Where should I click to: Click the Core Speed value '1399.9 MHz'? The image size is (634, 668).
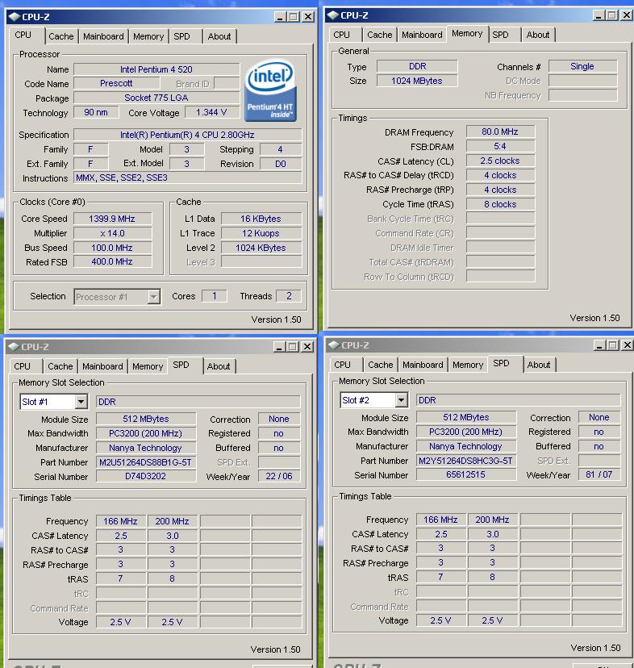(x=112, y=219)
